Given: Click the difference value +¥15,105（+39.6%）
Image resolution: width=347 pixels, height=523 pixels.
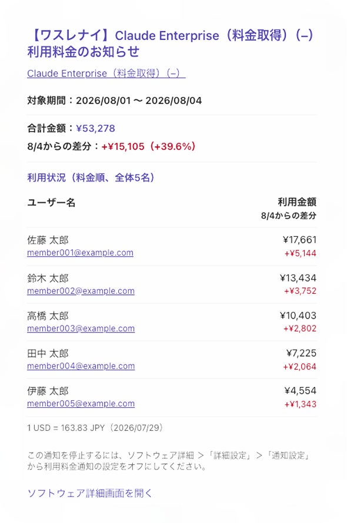Looking at the screenshot, I should tap(148, 146).
